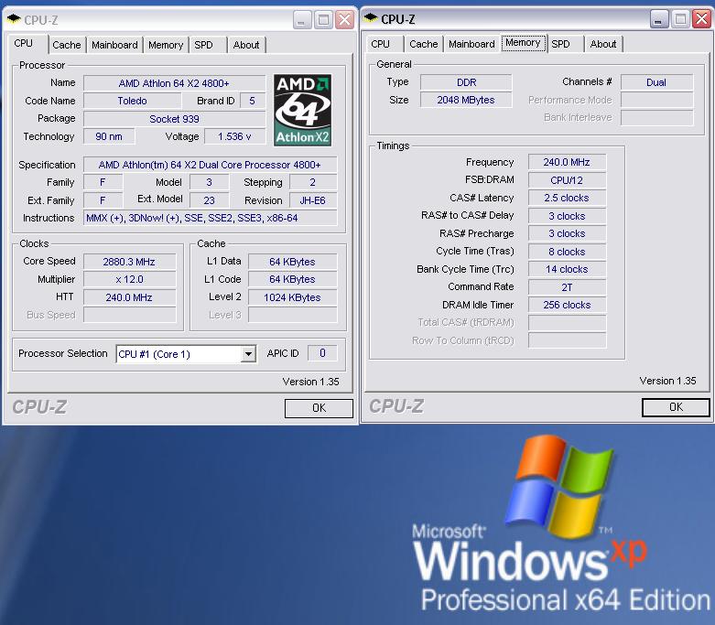Viewport: 715px width, 625px height.
Task: Click the L1 Code value 64 KBytes
Action: click(292, 279)
